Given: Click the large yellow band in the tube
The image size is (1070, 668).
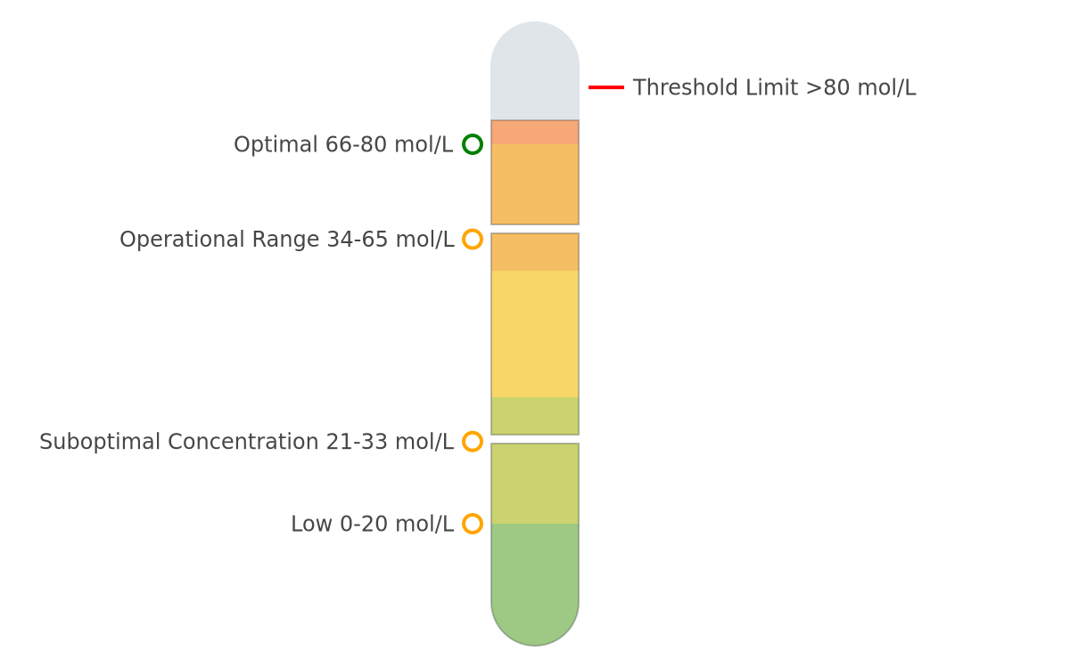Looking at the screenshot, I should pyautogui.click(x=535, y=334).
